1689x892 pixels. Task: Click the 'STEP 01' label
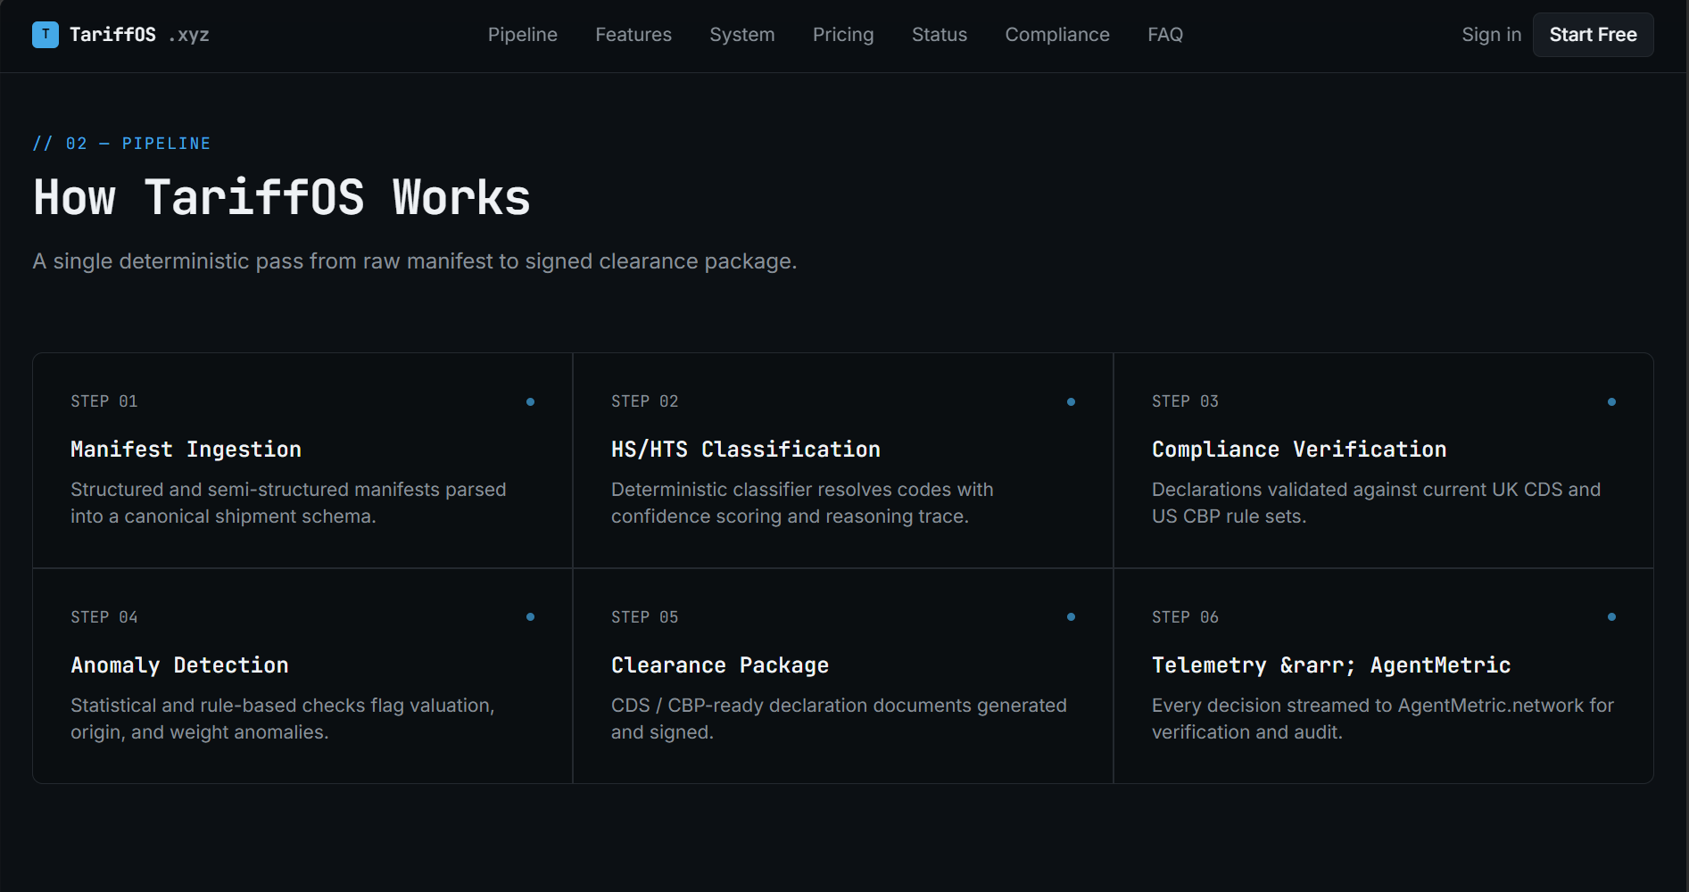pyautogui.click(x=104, y=401)
